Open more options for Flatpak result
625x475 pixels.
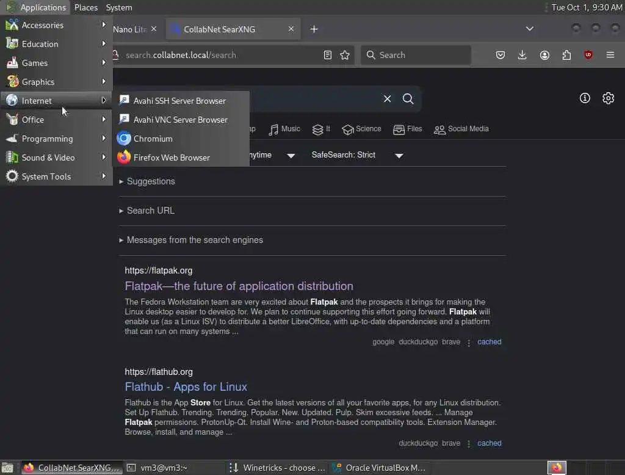coord(469,343)
